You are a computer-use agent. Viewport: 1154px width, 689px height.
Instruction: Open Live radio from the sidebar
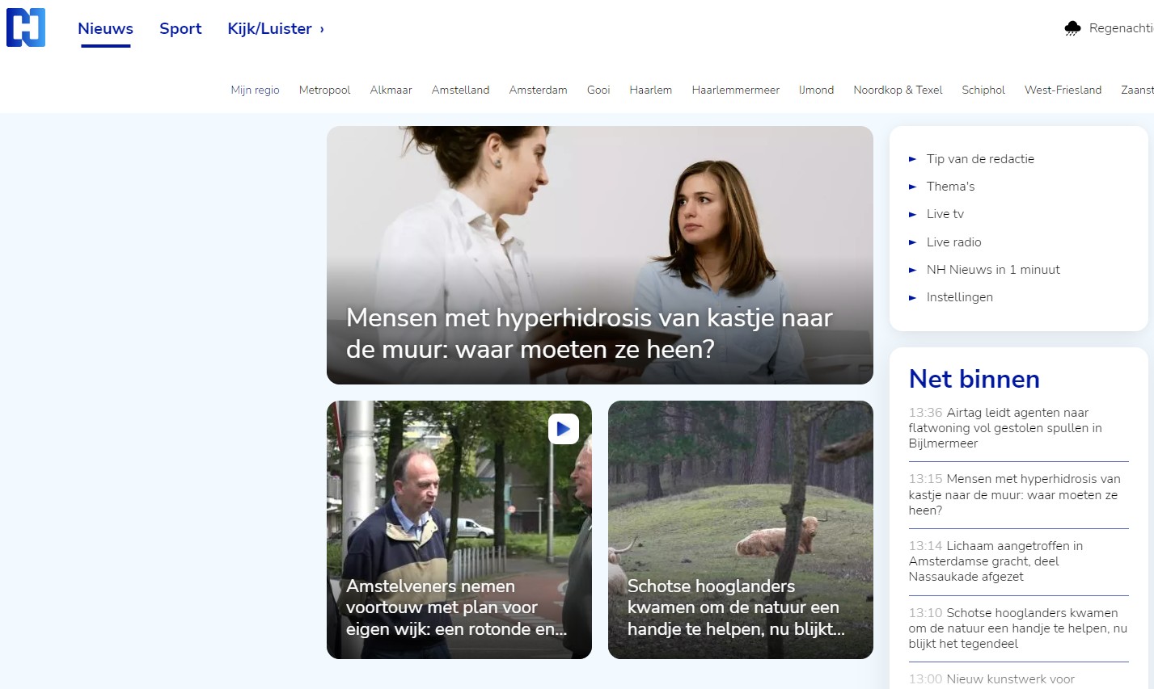point(953,242)
